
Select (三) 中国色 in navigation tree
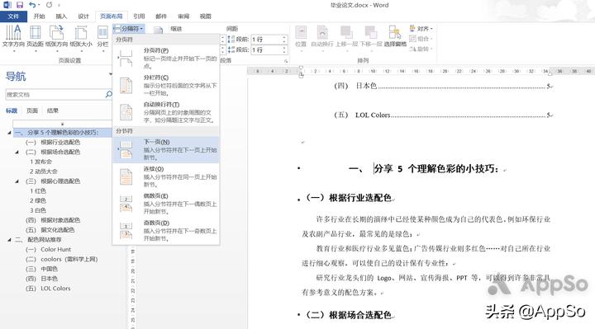point(42,269)
